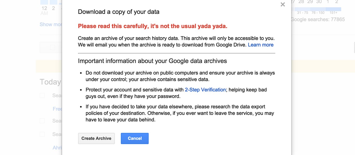Check the second search entry under Today
This screenshot has width=355, height=155.
42,121
